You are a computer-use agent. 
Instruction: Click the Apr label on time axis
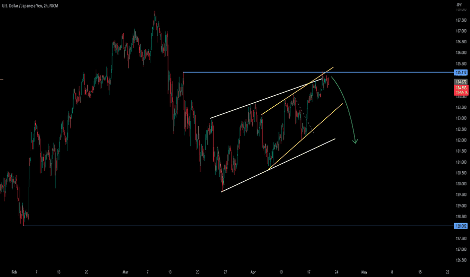[x=253, y=272]
